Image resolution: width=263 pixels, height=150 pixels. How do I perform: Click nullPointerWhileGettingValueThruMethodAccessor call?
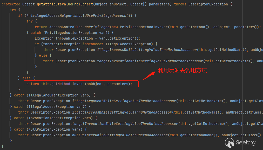pyautogui.click(x=120, y=135)
